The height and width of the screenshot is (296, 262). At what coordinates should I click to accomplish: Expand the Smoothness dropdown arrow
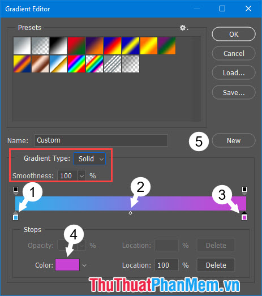point(81,176)
